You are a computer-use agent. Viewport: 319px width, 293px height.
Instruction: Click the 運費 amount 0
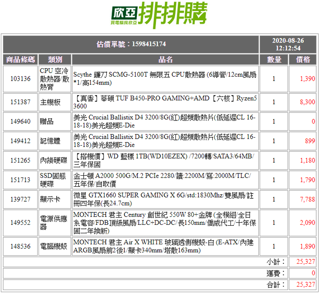pyautogui.click(x=313, y=273)
